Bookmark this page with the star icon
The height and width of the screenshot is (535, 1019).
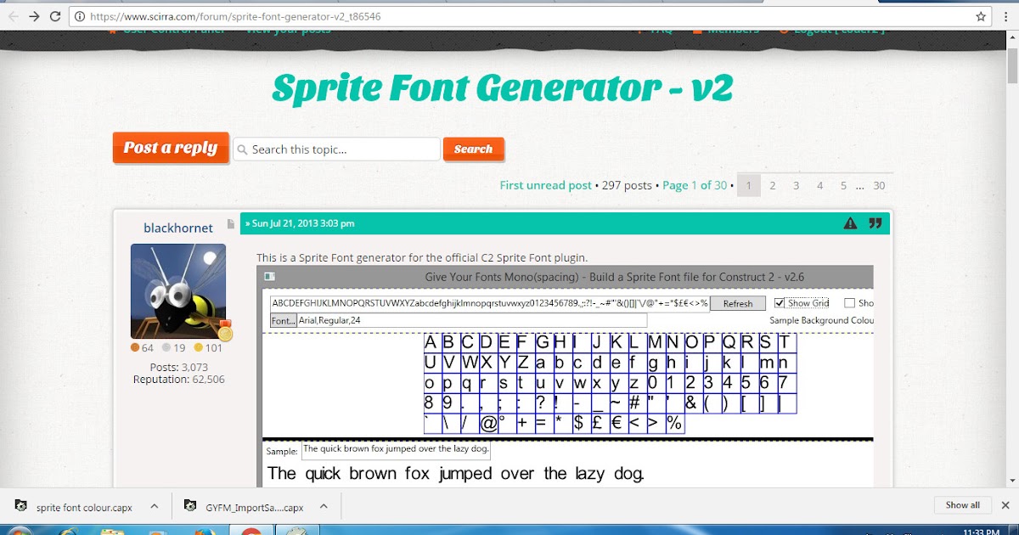click(979, 15)
